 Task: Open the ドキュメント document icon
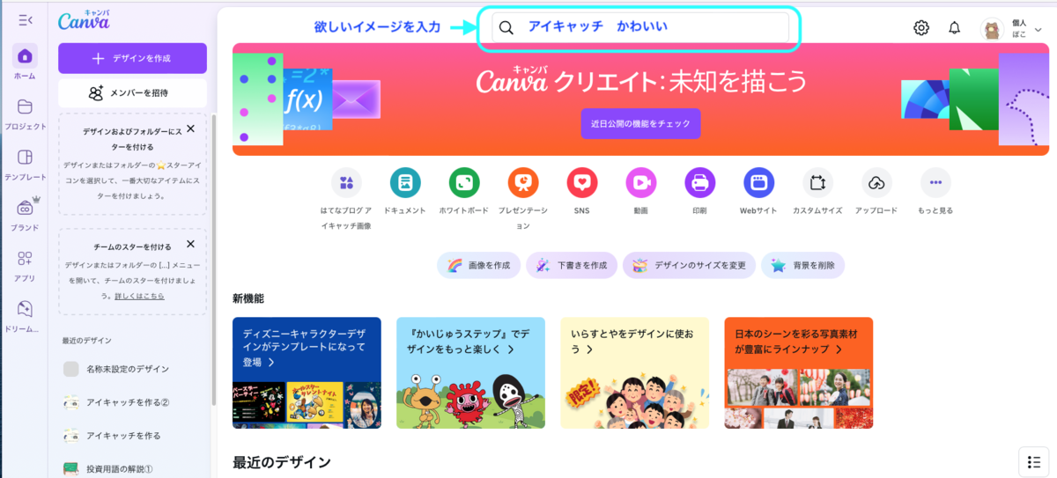(405, 183)
